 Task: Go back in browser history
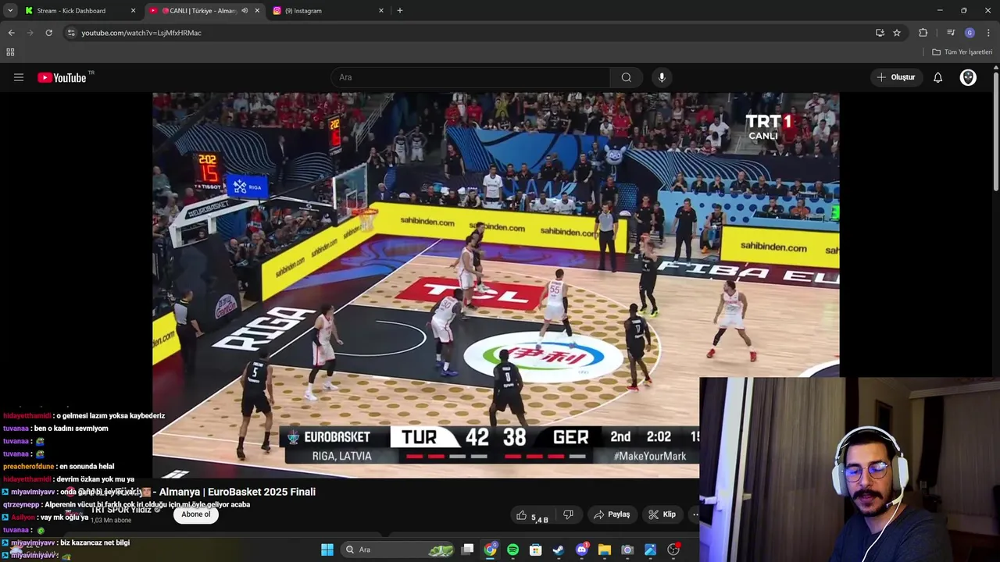[x=11, y=33]
